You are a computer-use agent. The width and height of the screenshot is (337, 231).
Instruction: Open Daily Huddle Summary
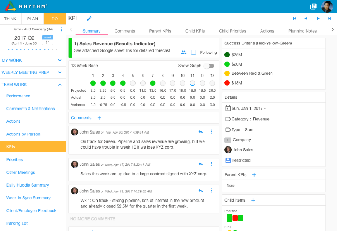pos(28,185)
